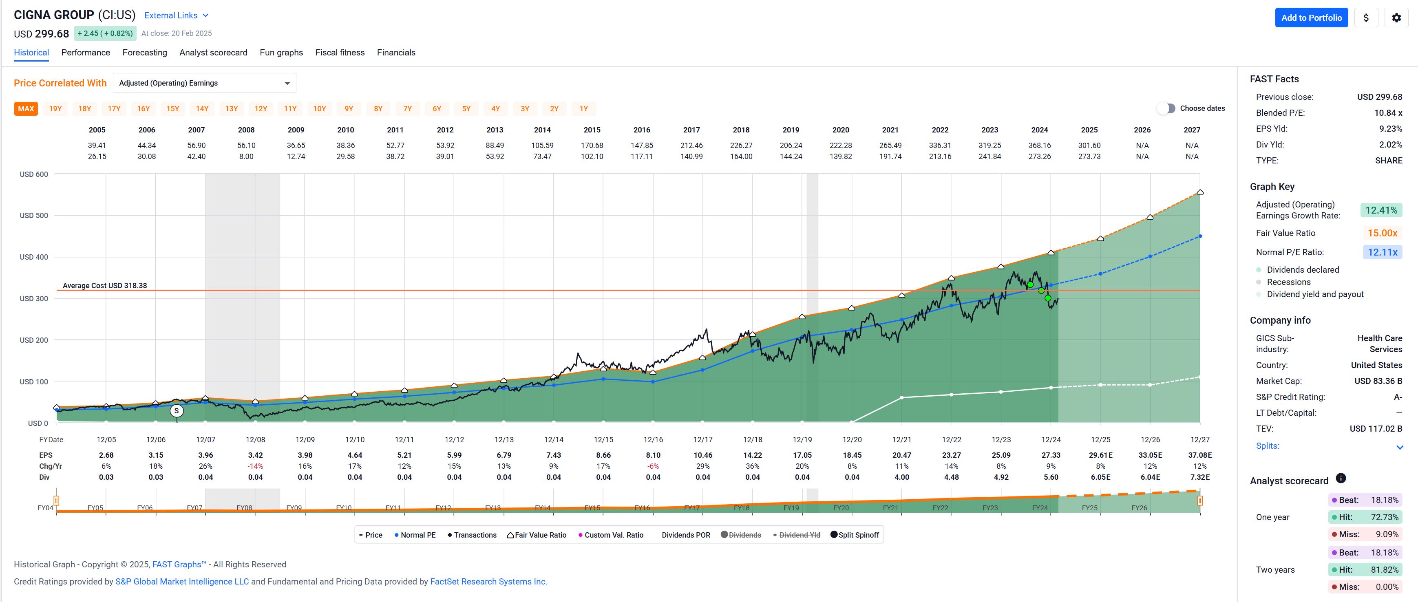Click the Analyst scorecard info icon
The image size is (1418, 602).
point(1341,478)
